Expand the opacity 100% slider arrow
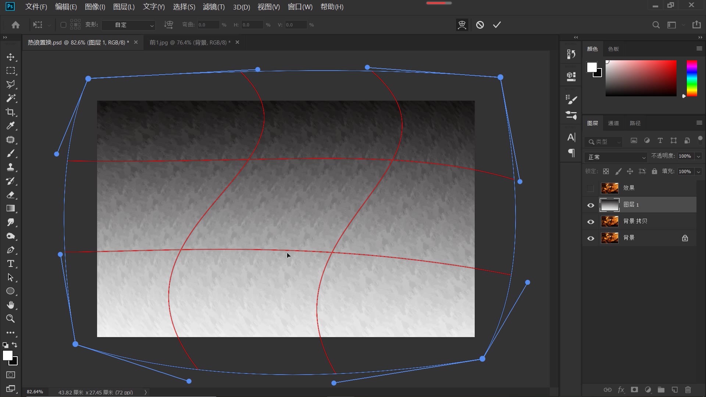The width and height of the screenshot is (706, 397). [698, 157]
